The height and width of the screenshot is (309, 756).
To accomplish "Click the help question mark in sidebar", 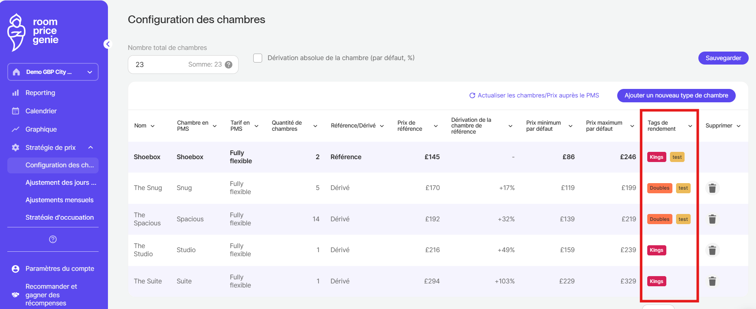I will click(53, 240).
